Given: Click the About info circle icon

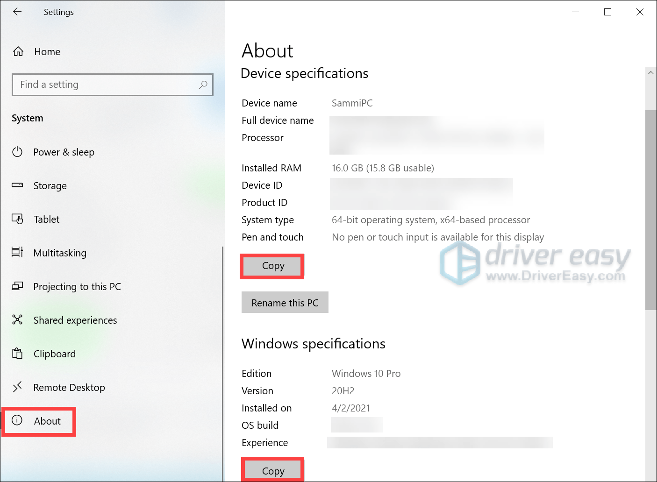Looking at the screenshot, I should pyautogui.click(x=17, y=421).
